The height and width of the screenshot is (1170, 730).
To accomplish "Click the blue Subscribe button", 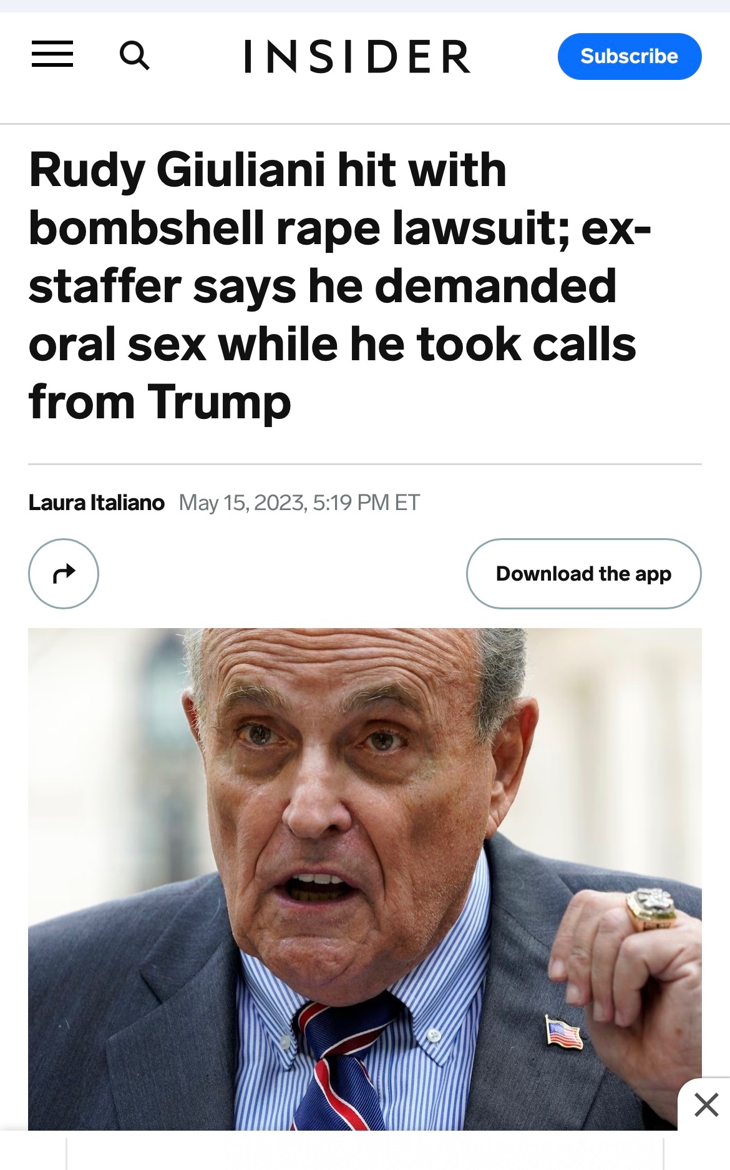I will pyautogui.click(x=629, y=56).
